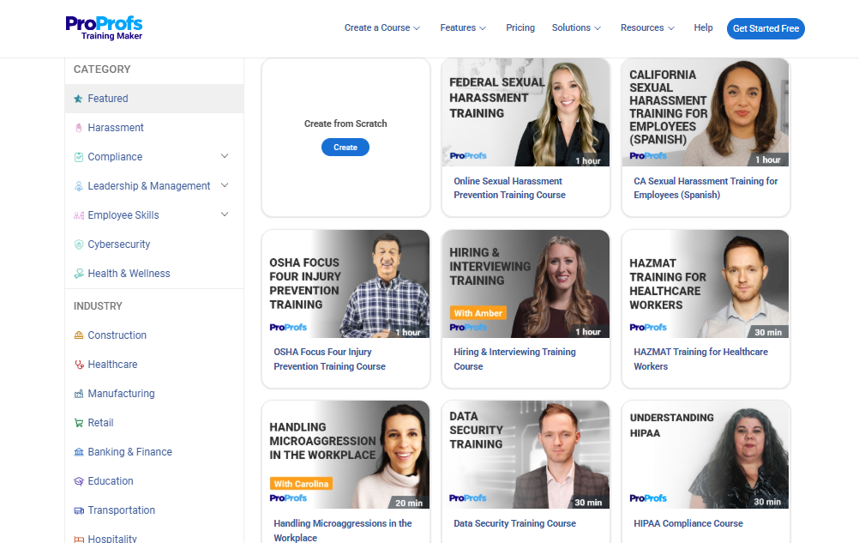The height and width of the screenshot is (543, 859).
Task: Expand the Compliance category chevron
Action: (x=225, y=156)
